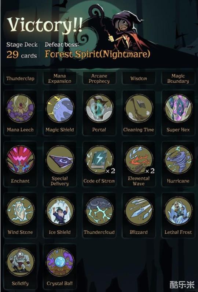Tap the Hurricane tornado icon
This screenshot has width=198, height=292.
tap(179, 160)
